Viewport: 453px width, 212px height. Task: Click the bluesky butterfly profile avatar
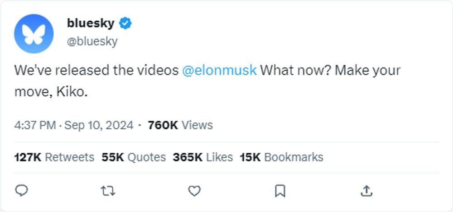click(x=34, y=34)
